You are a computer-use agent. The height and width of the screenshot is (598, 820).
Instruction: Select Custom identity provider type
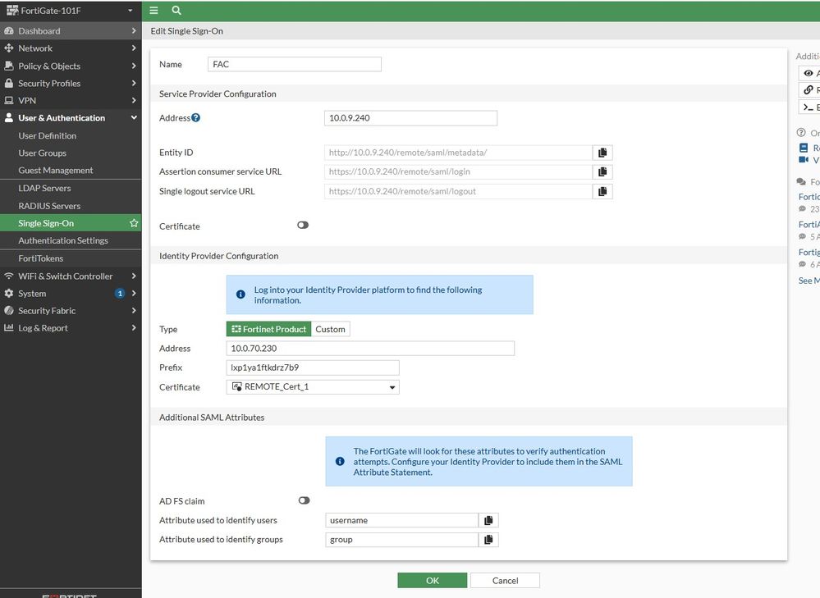coord(331,329)
